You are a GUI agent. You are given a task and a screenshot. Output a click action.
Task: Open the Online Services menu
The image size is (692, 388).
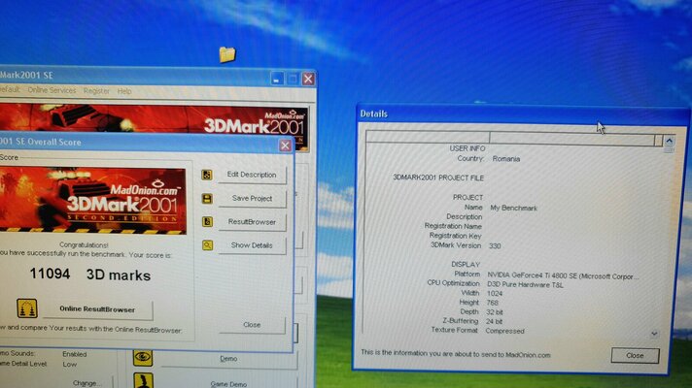pos(52,91)
